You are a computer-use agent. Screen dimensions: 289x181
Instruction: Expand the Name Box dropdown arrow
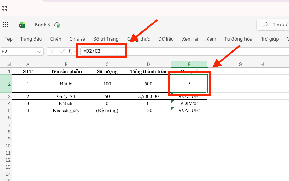point(39,52)
